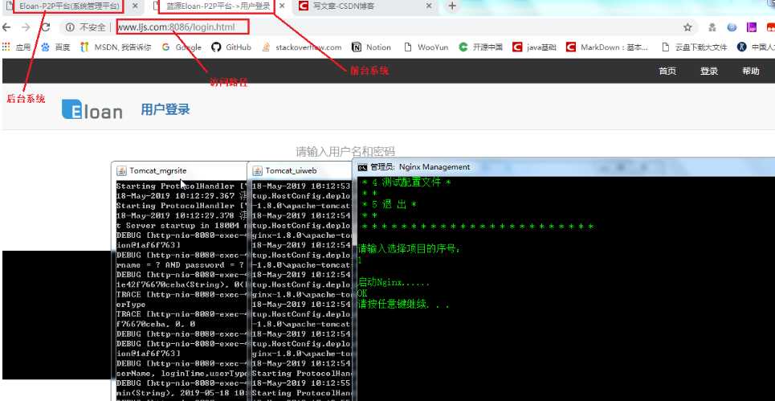This screenshot has width=775, height=401.
Task: Open the MSDN, 我告诉你 bookmark
Action: click(116, 47)
